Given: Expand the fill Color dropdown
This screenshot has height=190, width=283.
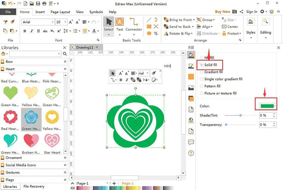Looking at the screenshot, I should coord(275,106).
